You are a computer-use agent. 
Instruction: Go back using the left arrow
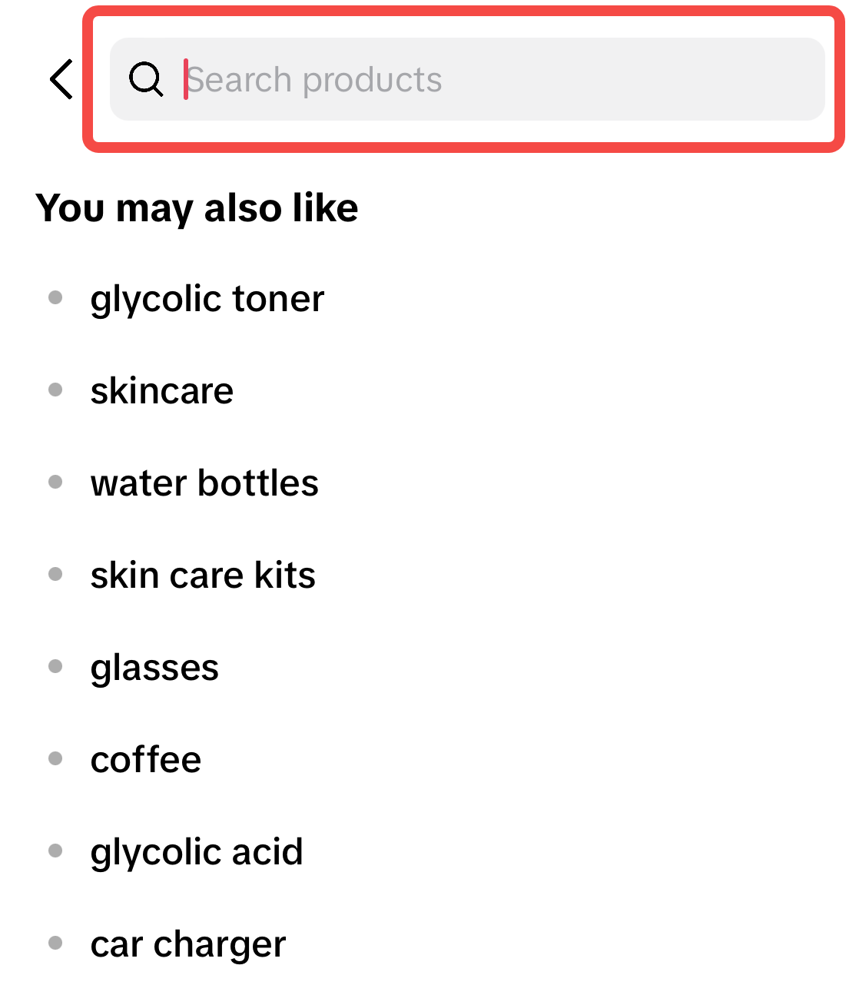pos(61,79)
